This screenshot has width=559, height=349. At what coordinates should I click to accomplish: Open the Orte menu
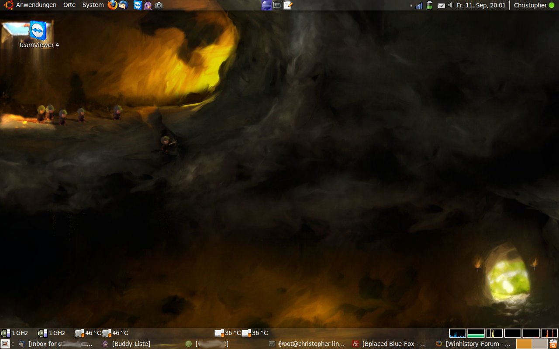(x=69, y=5)
